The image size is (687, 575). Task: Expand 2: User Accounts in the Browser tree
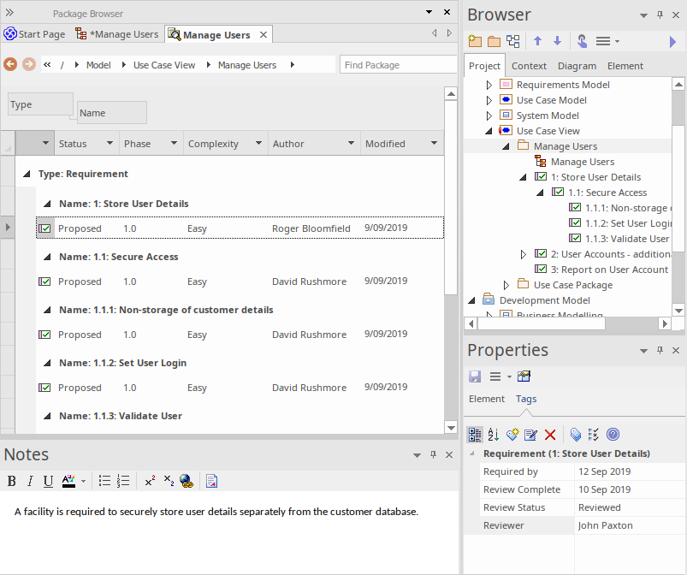(x=523, y=254)
